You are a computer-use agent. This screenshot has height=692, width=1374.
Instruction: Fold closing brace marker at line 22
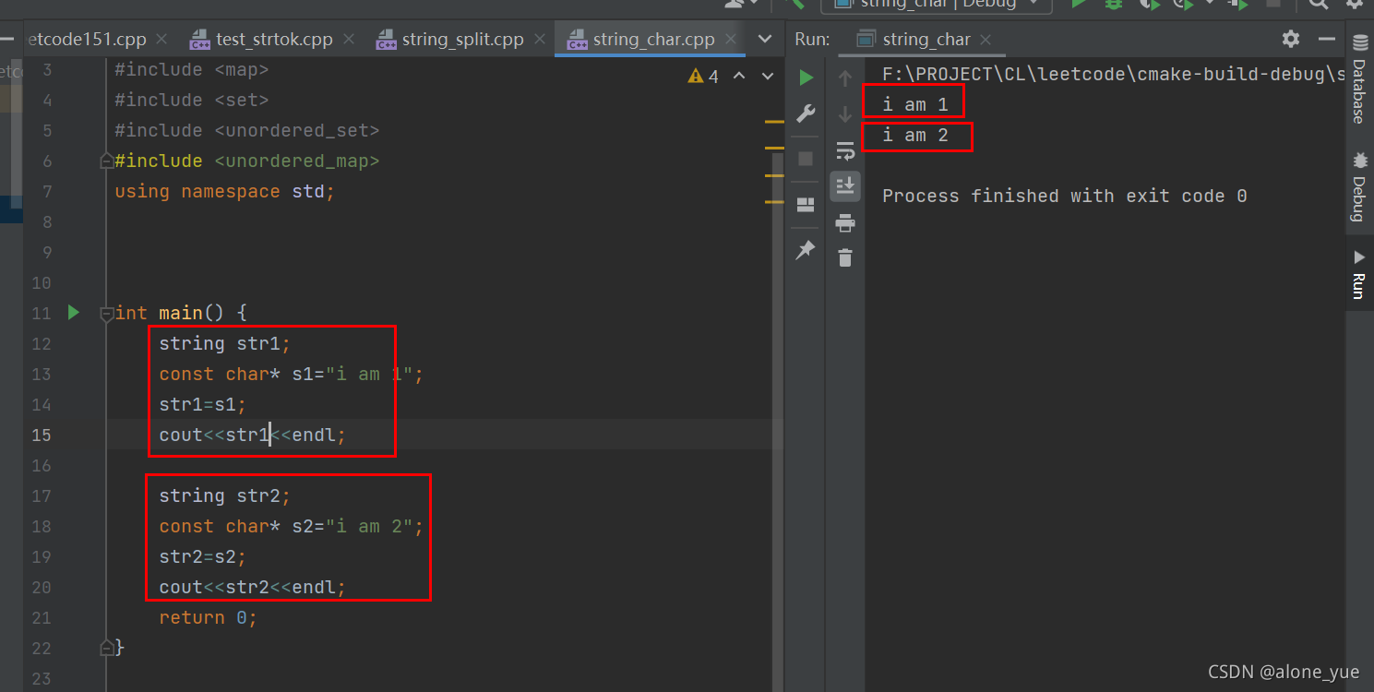click(106, 648)
